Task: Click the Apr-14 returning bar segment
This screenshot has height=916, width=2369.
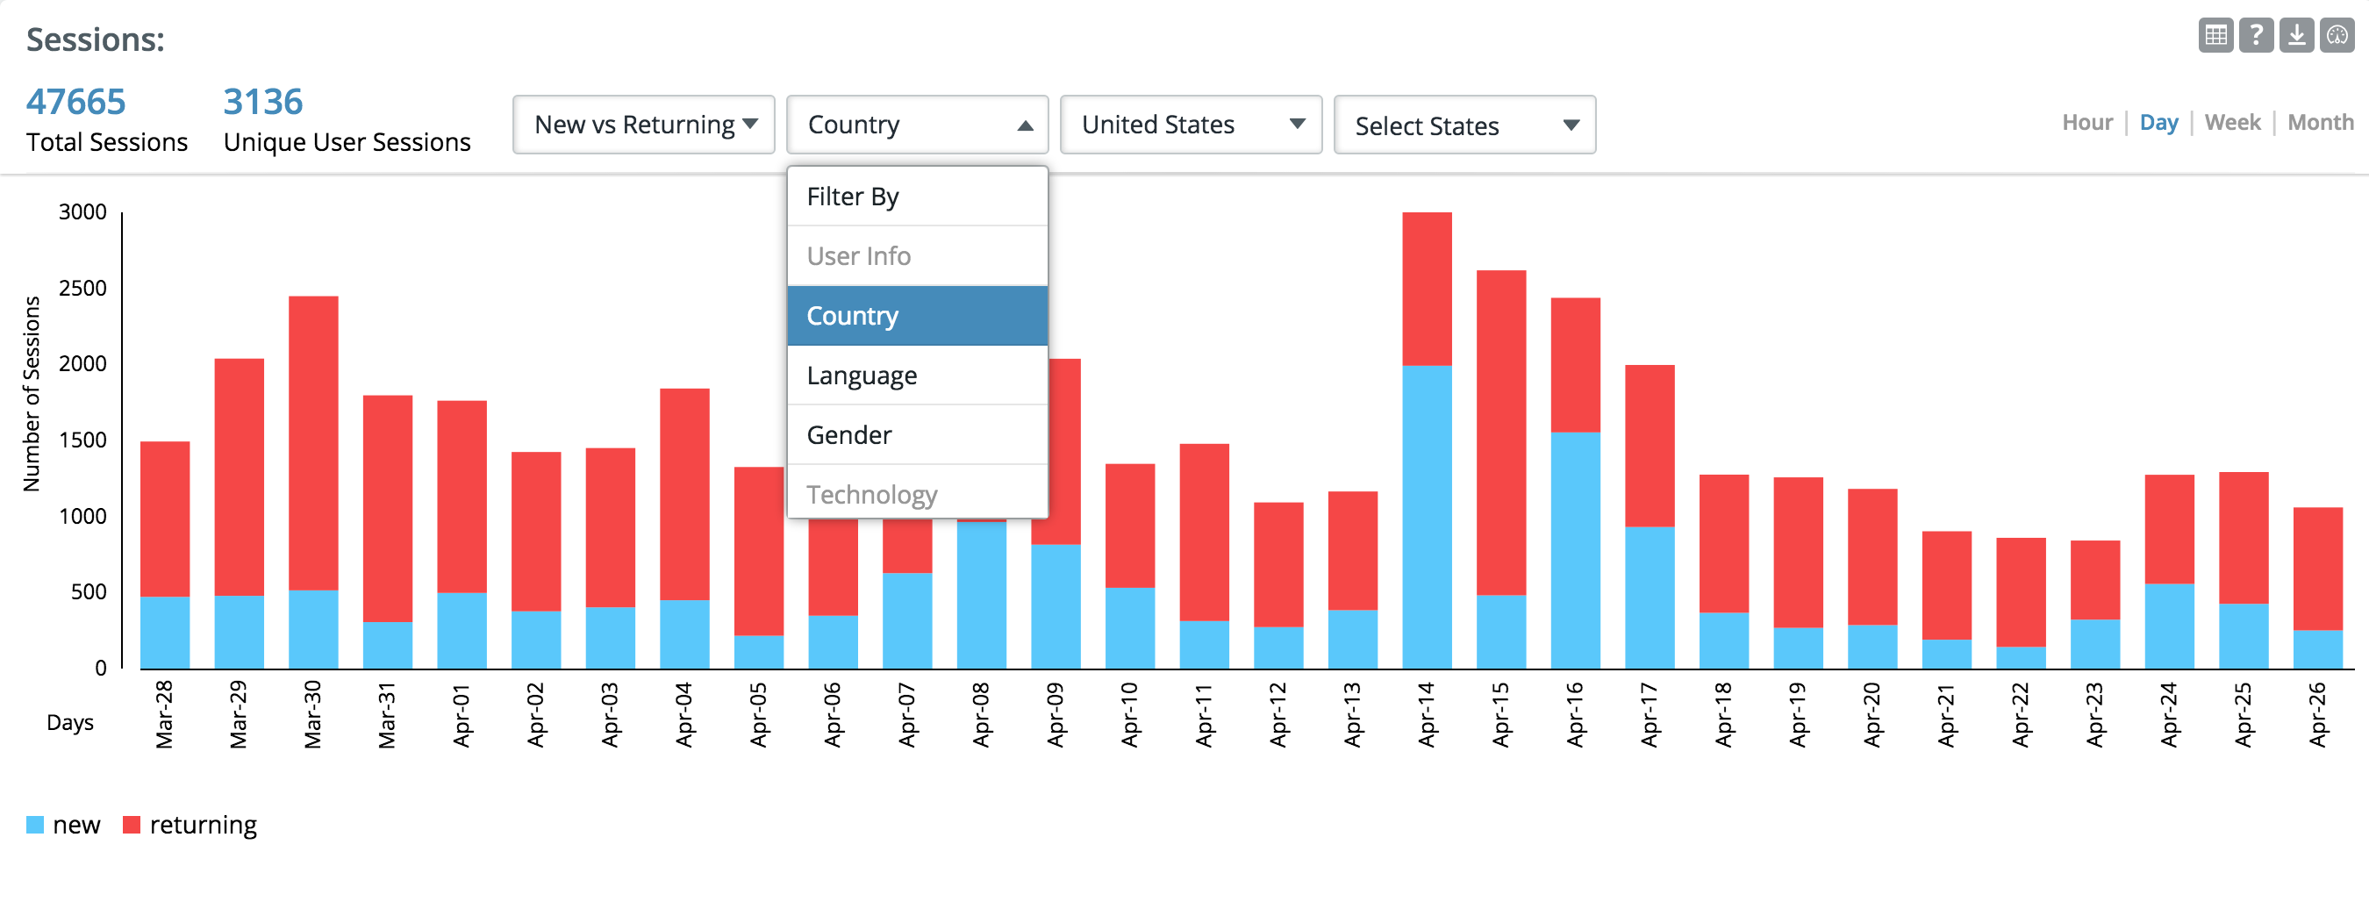Action: tap(1427, 289)
